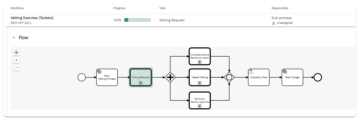The width and height of the screenshot is (360, 122).
Task: Click gear icon on Start Vetting Process
Action: tap(99, 72)
